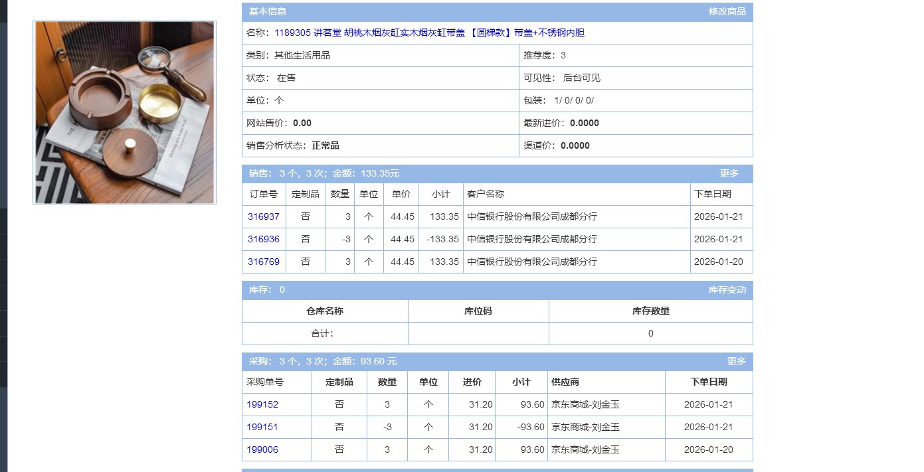Open purchase order 199151
The image size is (924, 472).
click(262, 427)
